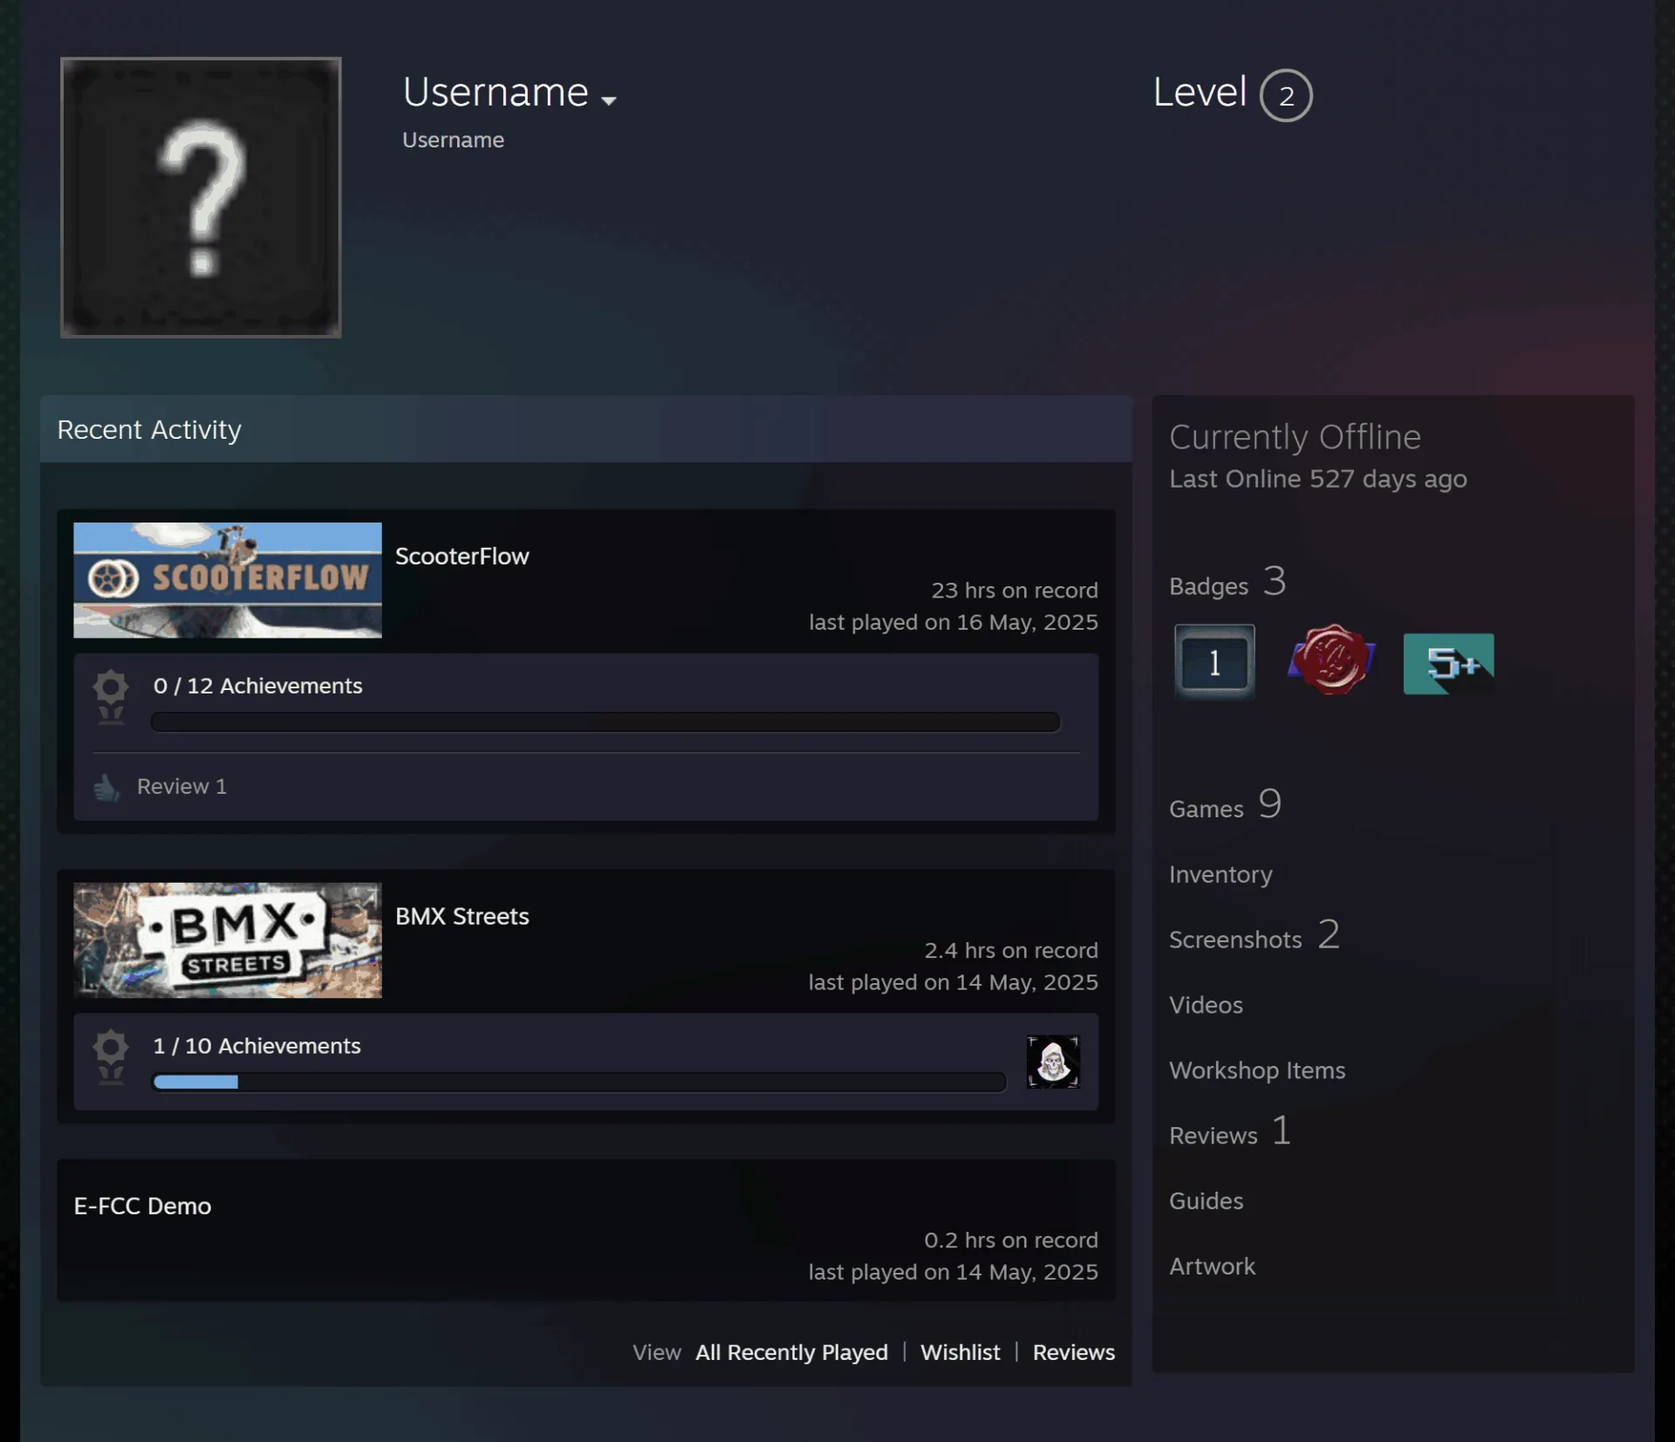Viewport: 1675px width, 1442px height.
Task: Click the Username profile heading
Action: (x=496, y=92)
